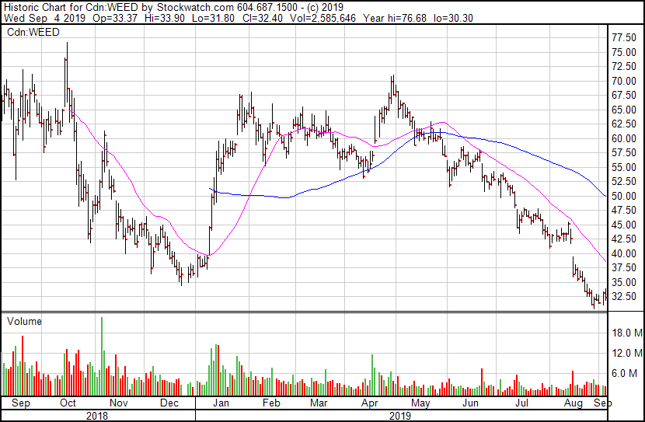Select the 65.00 price axis label

pos(624,110)
